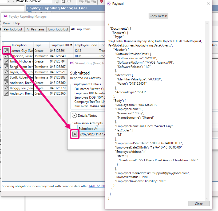Open the View menu
The image size is (218, 211).
coord(6,23)
